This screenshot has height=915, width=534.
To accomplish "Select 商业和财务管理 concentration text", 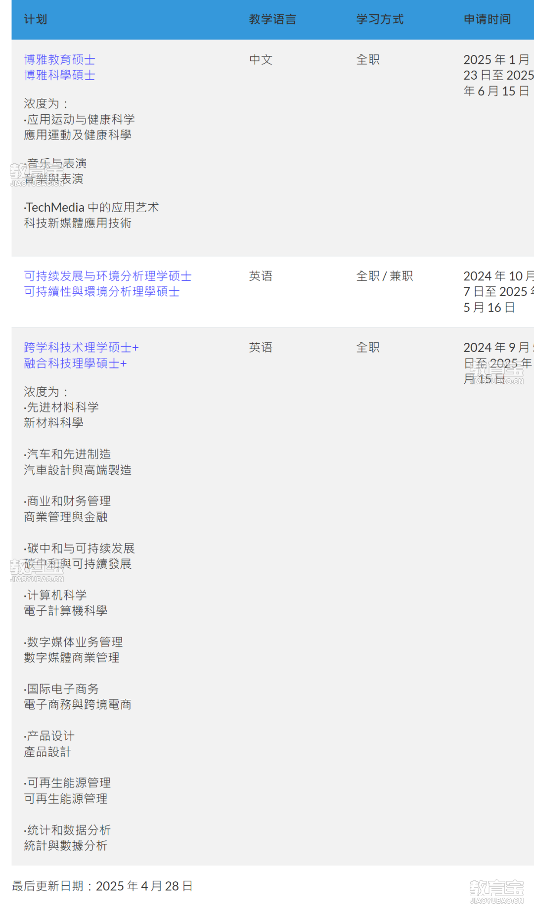I will click(x=69, y=502).
